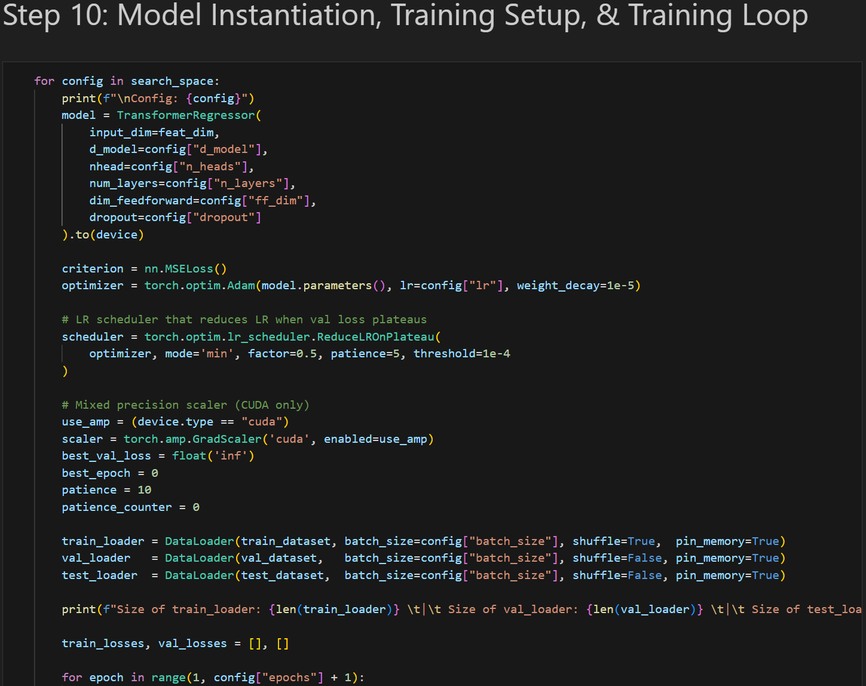The width and height of the screenshot is (866, 686).
Task: Click the Mixed precision scaler comment
Action: pyautogui.click(x=185, y=405)
